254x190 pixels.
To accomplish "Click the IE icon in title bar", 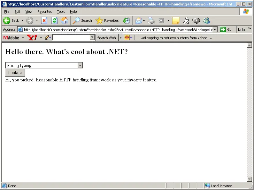I will pyautogui.click(x=4, y=4).
